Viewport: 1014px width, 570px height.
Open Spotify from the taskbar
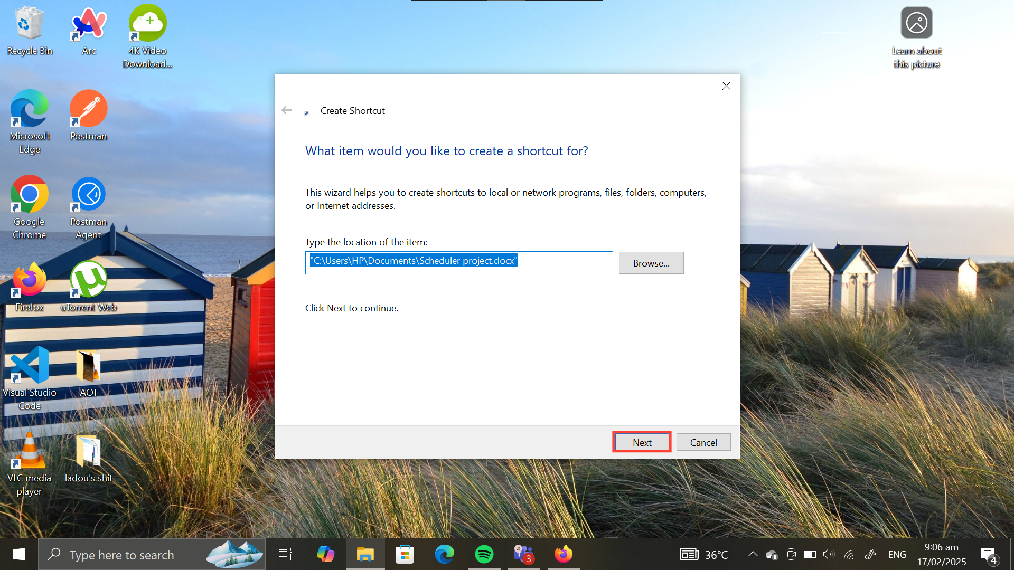(x=484, y=554)
